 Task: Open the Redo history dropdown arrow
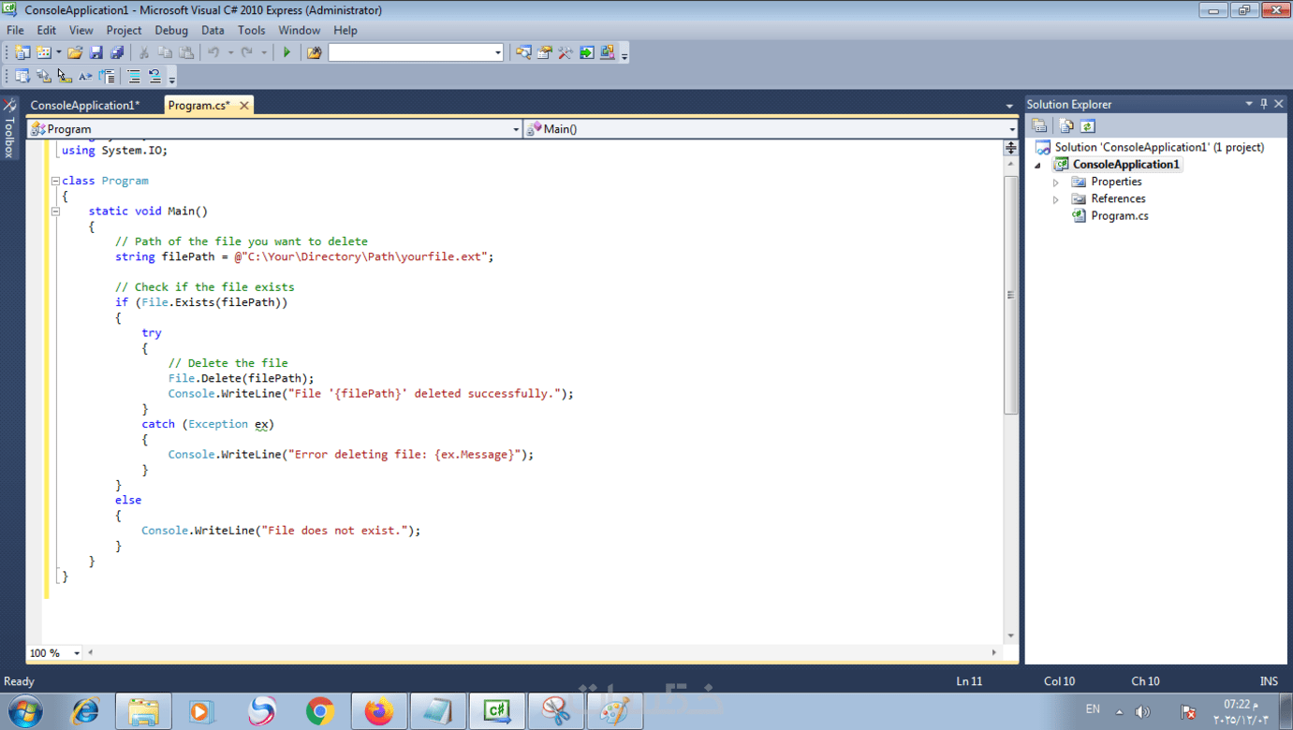tap(264, 52)
